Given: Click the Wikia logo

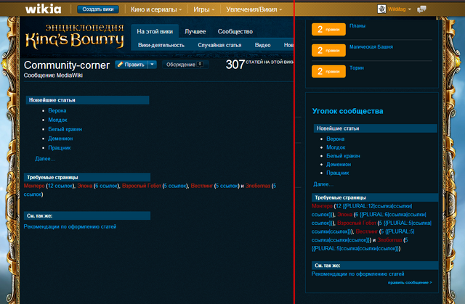Looking at the screenshot, I should 44,9.
